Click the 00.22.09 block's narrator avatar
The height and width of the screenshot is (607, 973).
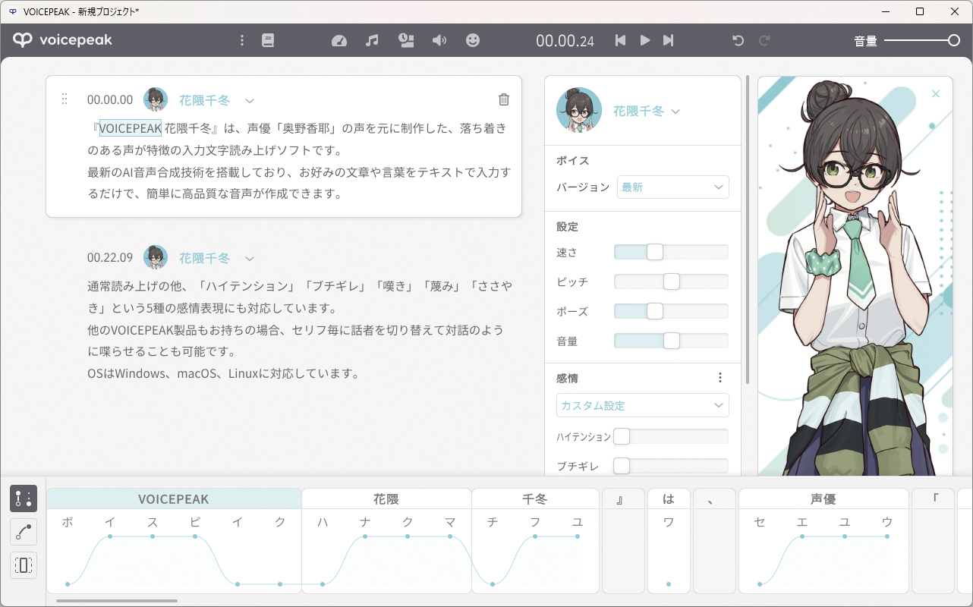tap(156, 257)
